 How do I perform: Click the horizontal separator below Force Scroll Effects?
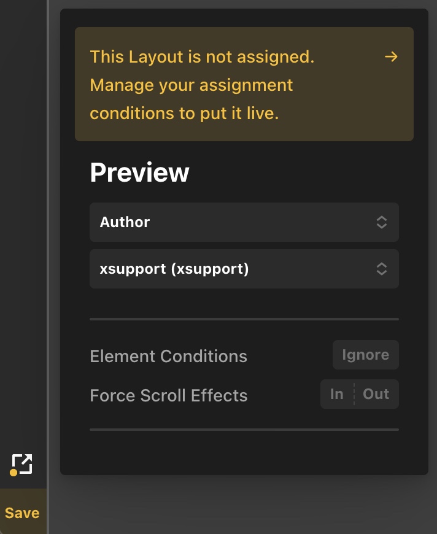click(244, 430)
